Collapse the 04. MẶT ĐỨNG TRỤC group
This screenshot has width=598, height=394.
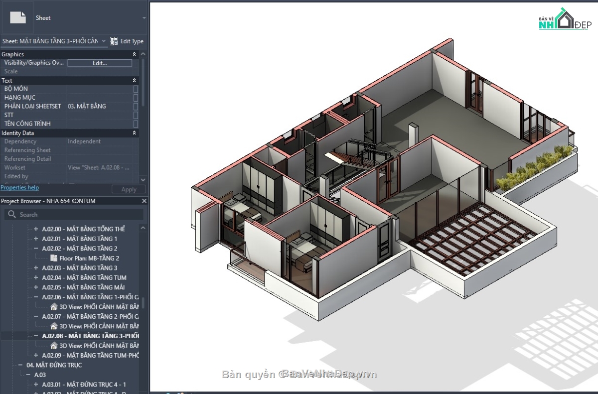20,365
